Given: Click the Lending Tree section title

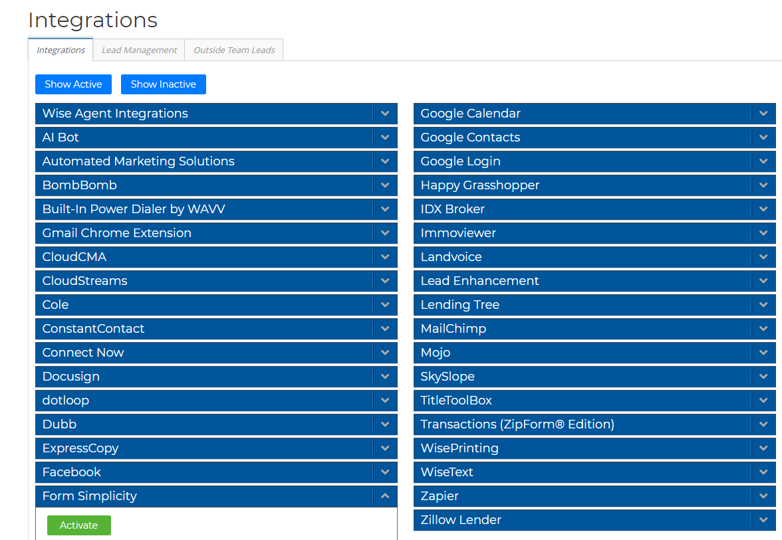Looking at the screenshot, I should click(460, 304).
